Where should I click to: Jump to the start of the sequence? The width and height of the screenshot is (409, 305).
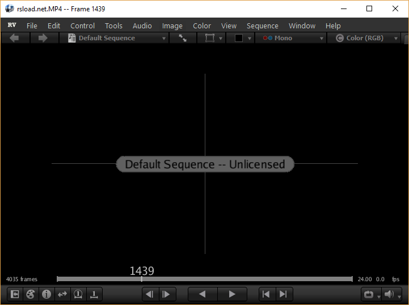coord(266,294)
